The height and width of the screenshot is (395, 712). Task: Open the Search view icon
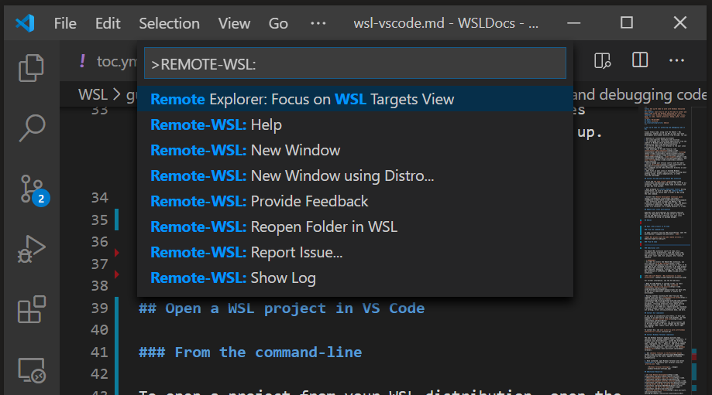(x=31, y=128)
